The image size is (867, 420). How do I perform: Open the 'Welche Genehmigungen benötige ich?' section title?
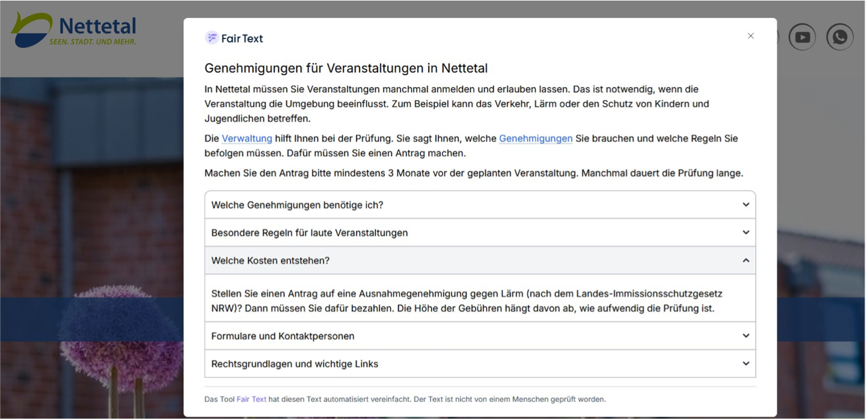tap(297, 205)
